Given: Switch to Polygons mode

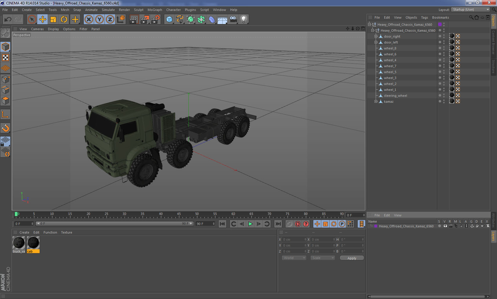Looking at the screenshot, I should click(x=6, y=101).
